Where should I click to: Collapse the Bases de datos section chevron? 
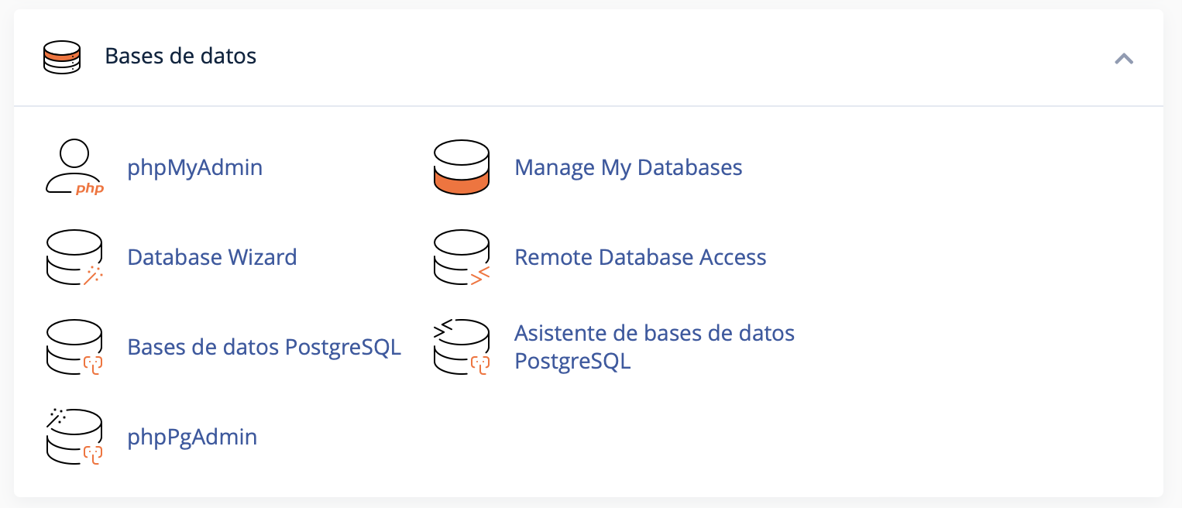1124,58
